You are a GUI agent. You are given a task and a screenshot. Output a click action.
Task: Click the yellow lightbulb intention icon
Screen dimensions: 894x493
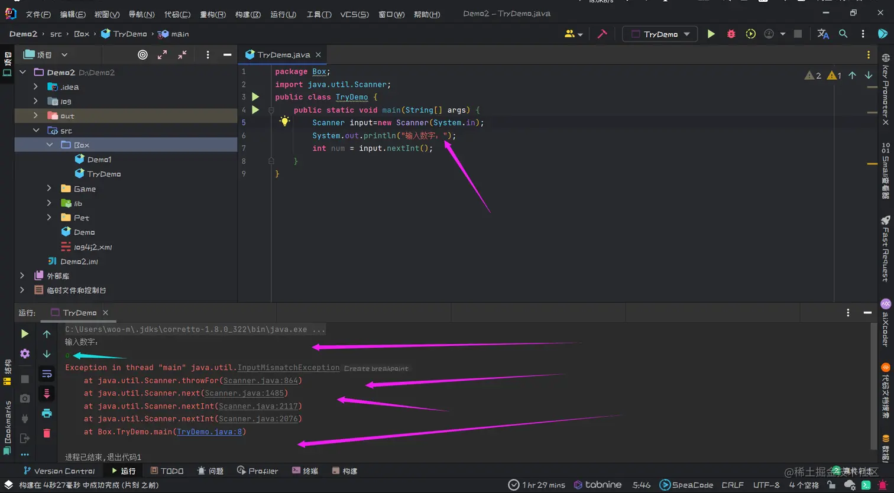284,122
